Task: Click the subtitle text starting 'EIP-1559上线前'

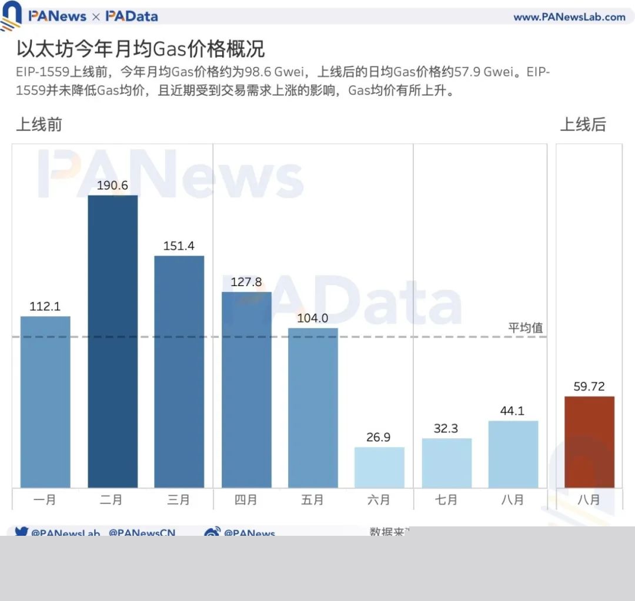Action: (x=283, y=81)
